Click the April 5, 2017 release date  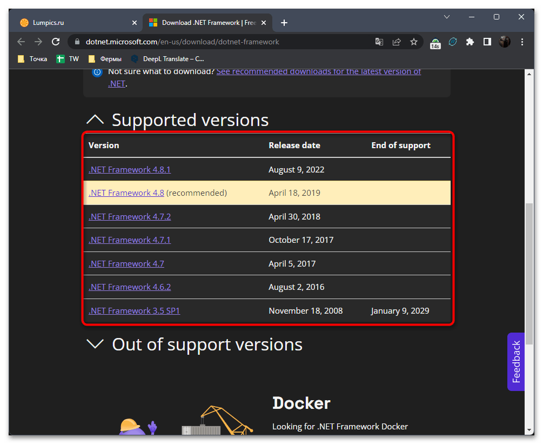[292, 264]
